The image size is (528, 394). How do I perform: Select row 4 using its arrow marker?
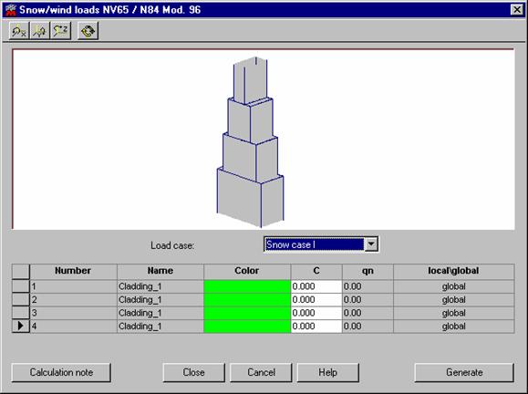21,326
